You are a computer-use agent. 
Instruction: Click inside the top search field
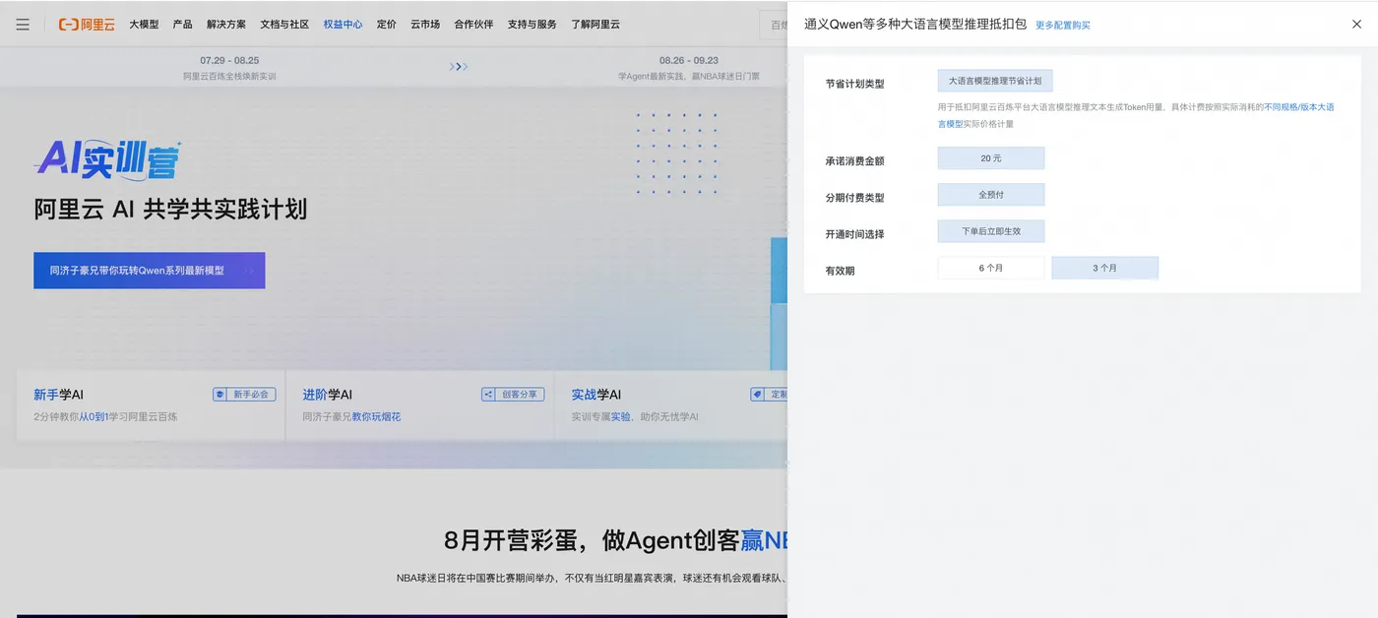pyautogui.click(x=775, y=25)
